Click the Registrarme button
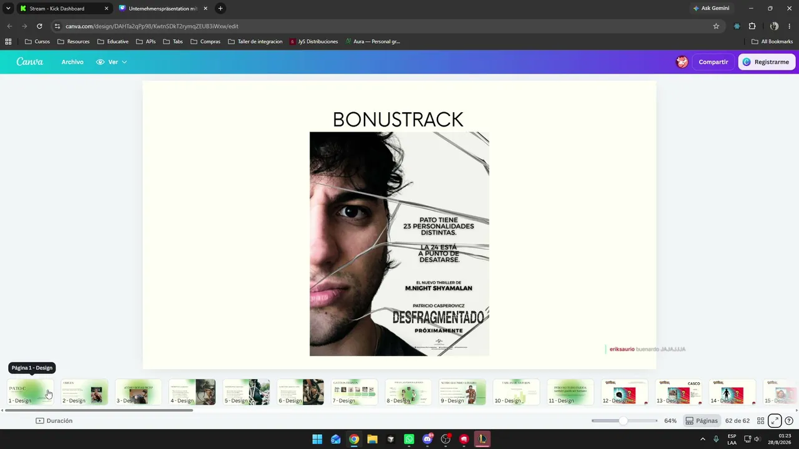Image resolution: width=799 pixels, height=449 pixels. pos(767,62)
